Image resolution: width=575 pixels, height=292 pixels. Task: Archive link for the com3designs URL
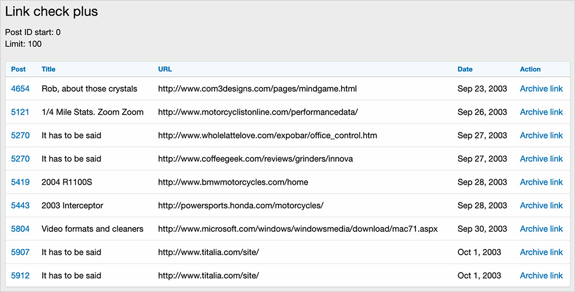541,89
